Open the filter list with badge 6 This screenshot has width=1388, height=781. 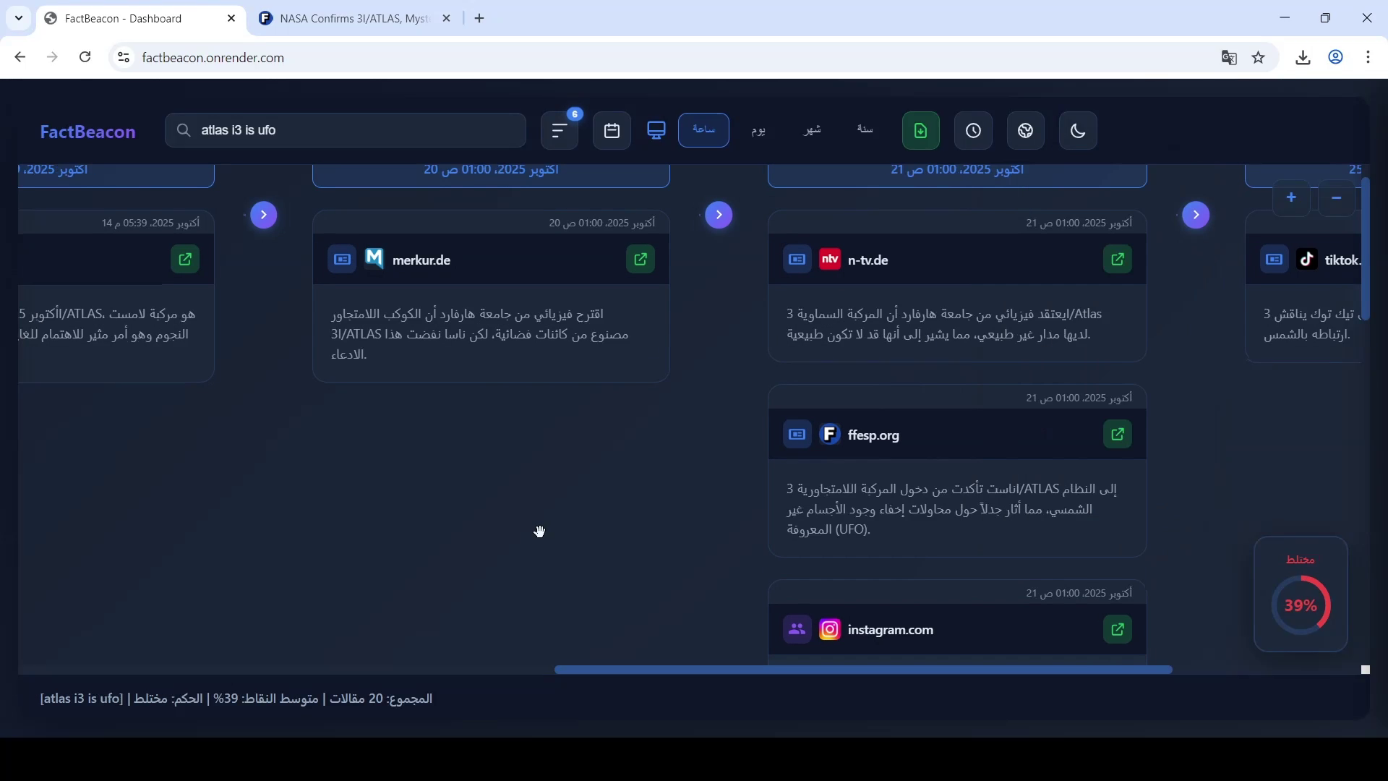coord(560,131)
